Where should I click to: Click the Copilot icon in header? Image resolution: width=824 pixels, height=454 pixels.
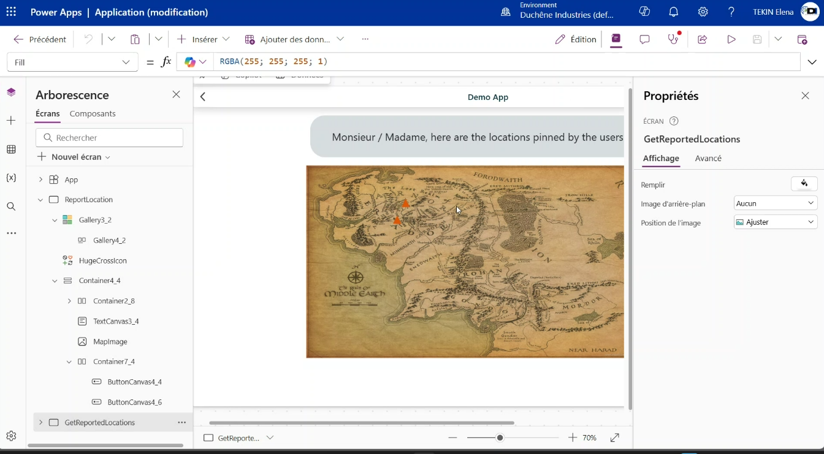(x=644, y=12)
